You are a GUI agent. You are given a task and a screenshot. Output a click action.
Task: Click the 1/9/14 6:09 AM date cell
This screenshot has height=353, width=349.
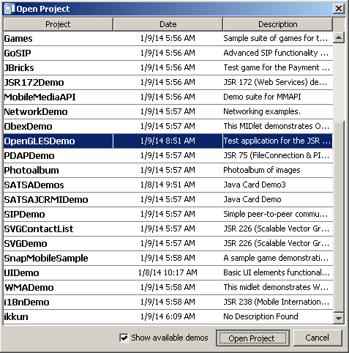click(x=168, y=316)
